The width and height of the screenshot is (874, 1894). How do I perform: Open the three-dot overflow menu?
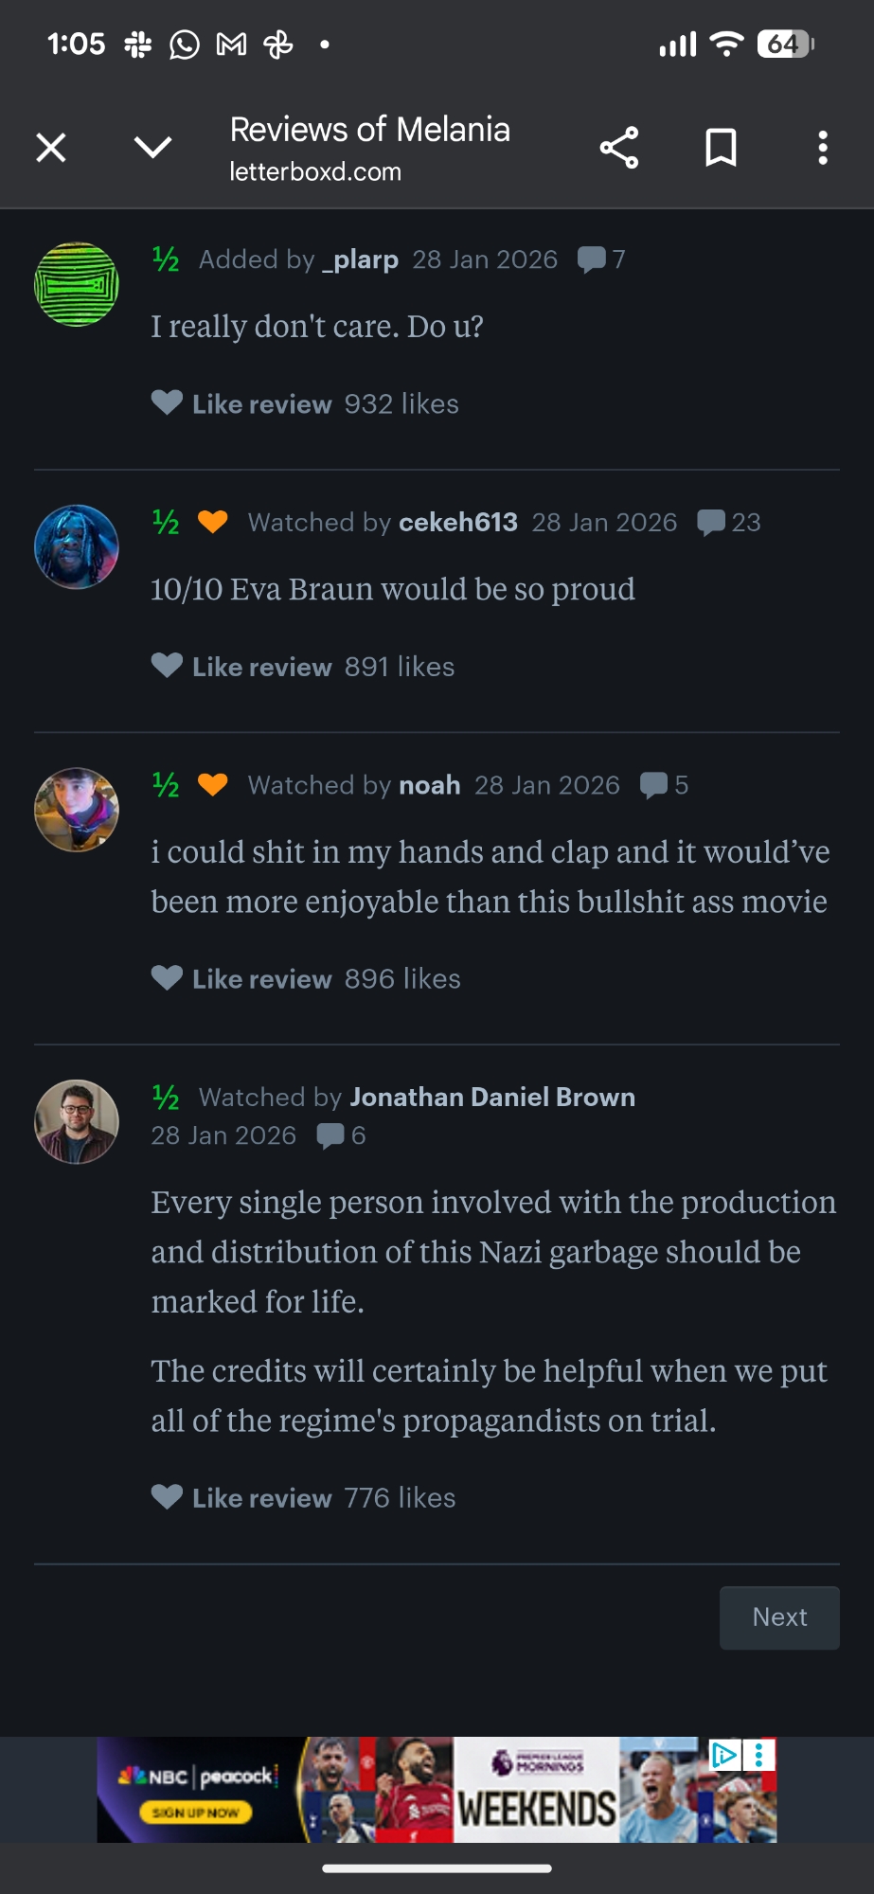822,148
